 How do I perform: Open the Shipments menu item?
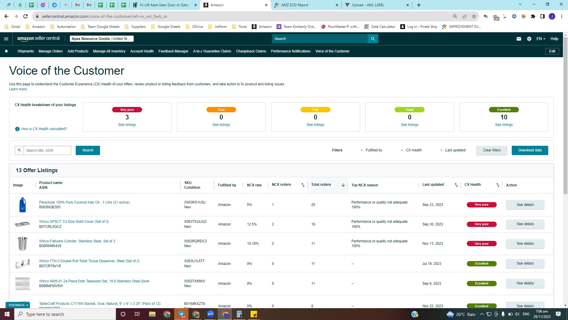click(26, 51)
